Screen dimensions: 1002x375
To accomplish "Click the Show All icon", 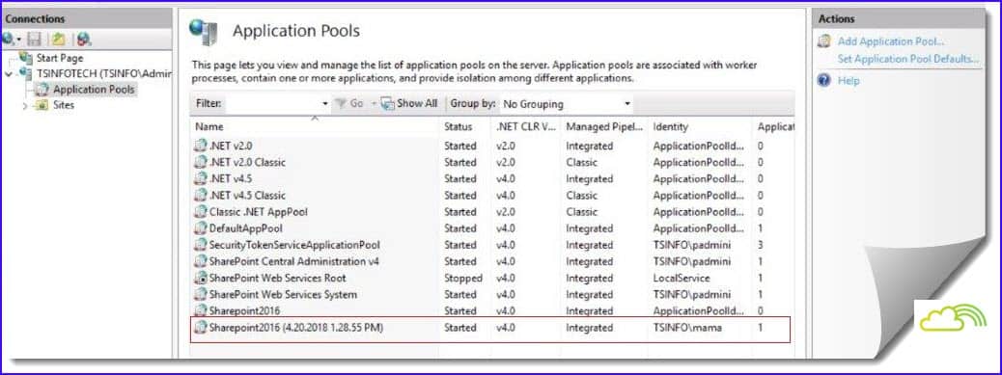I will click(388, 103).
